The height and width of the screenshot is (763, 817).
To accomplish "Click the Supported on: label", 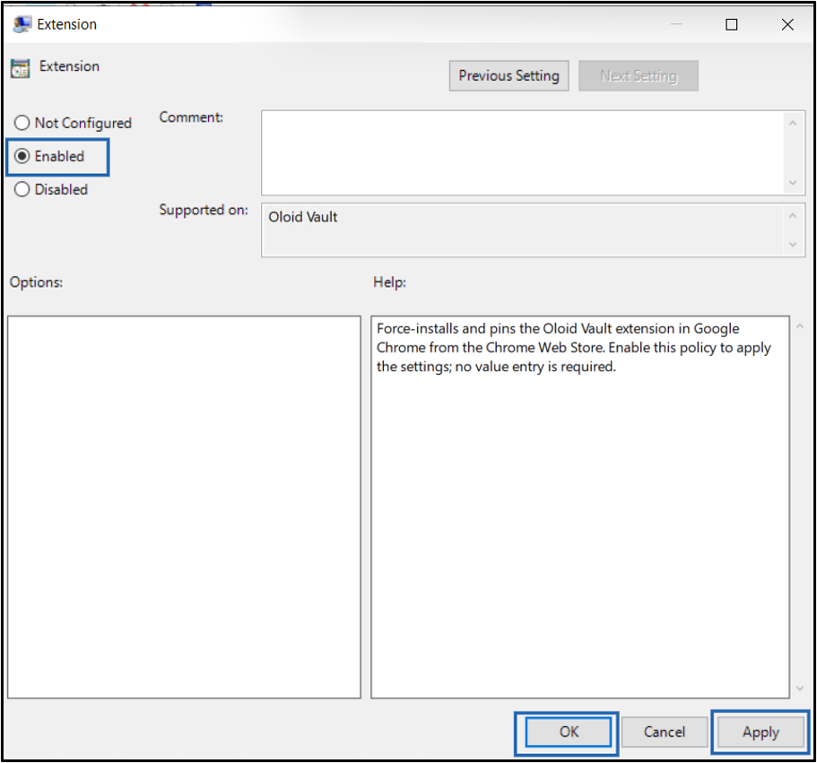I will (x=204, y=210).
